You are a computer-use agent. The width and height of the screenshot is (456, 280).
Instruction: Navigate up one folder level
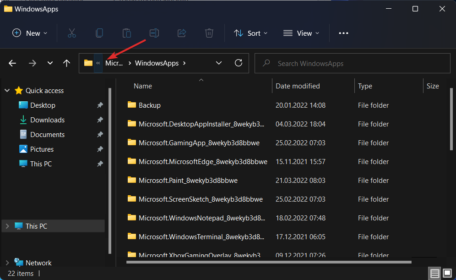pyautogui.click(x=66, y=63)
